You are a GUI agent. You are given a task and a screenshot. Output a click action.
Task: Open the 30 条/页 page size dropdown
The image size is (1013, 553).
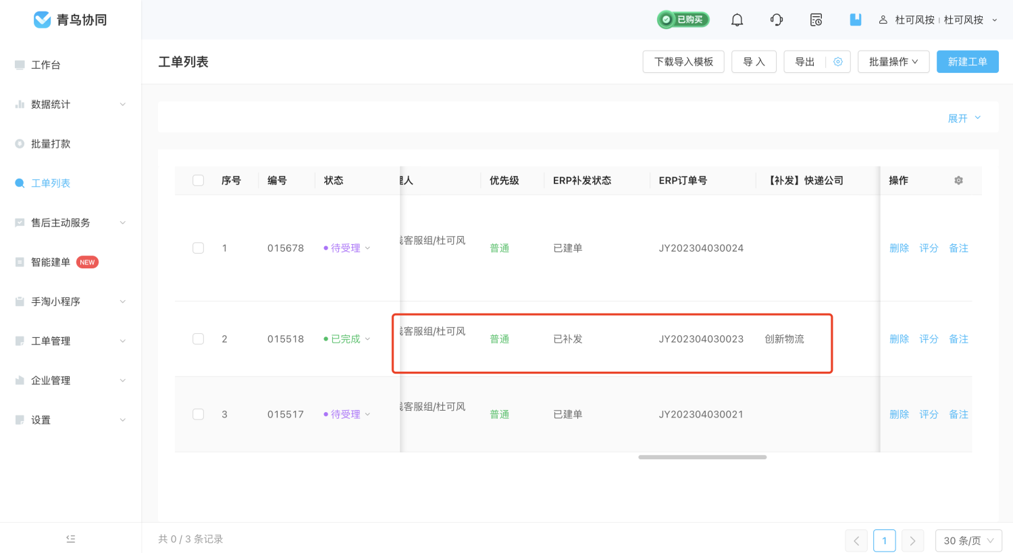click(x=968, y=540)
